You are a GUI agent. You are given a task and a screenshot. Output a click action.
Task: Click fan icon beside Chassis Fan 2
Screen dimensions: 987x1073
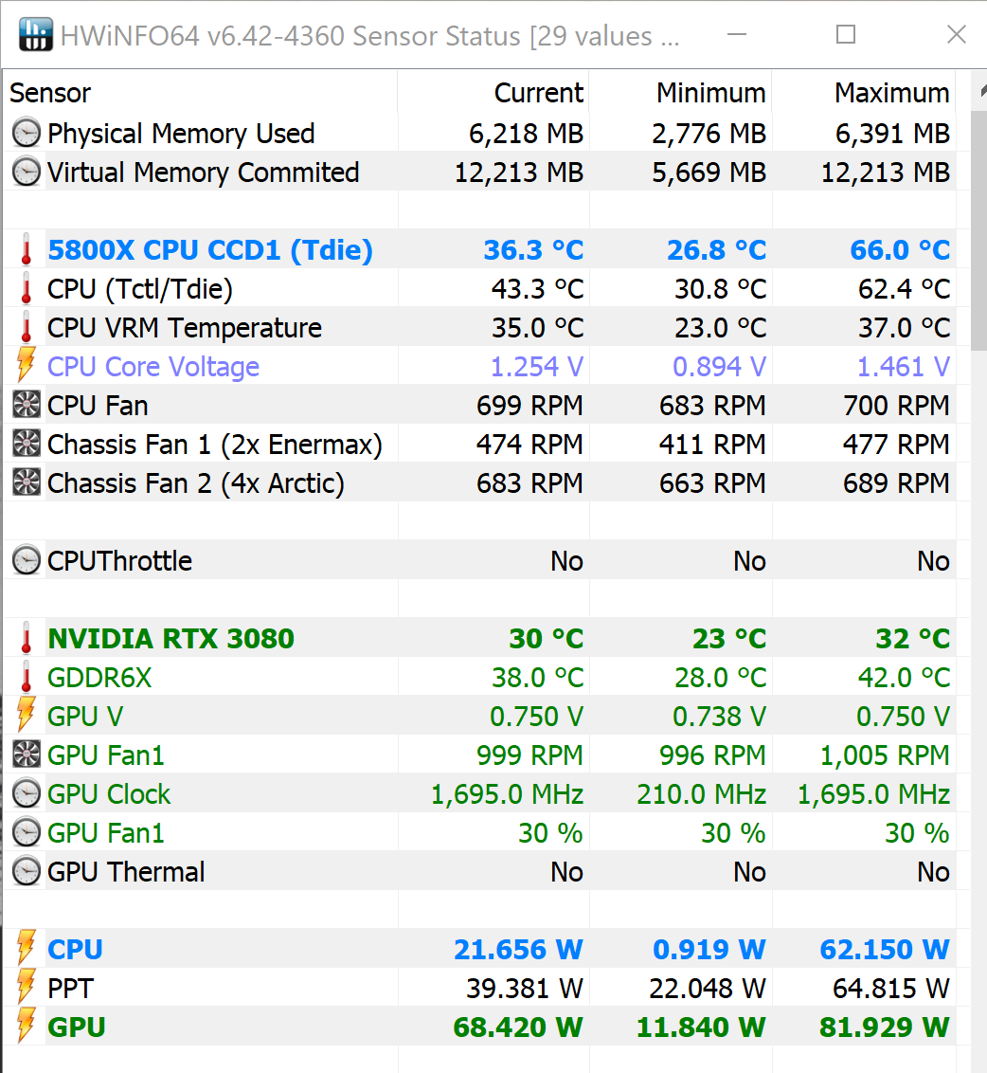[27, 483]
